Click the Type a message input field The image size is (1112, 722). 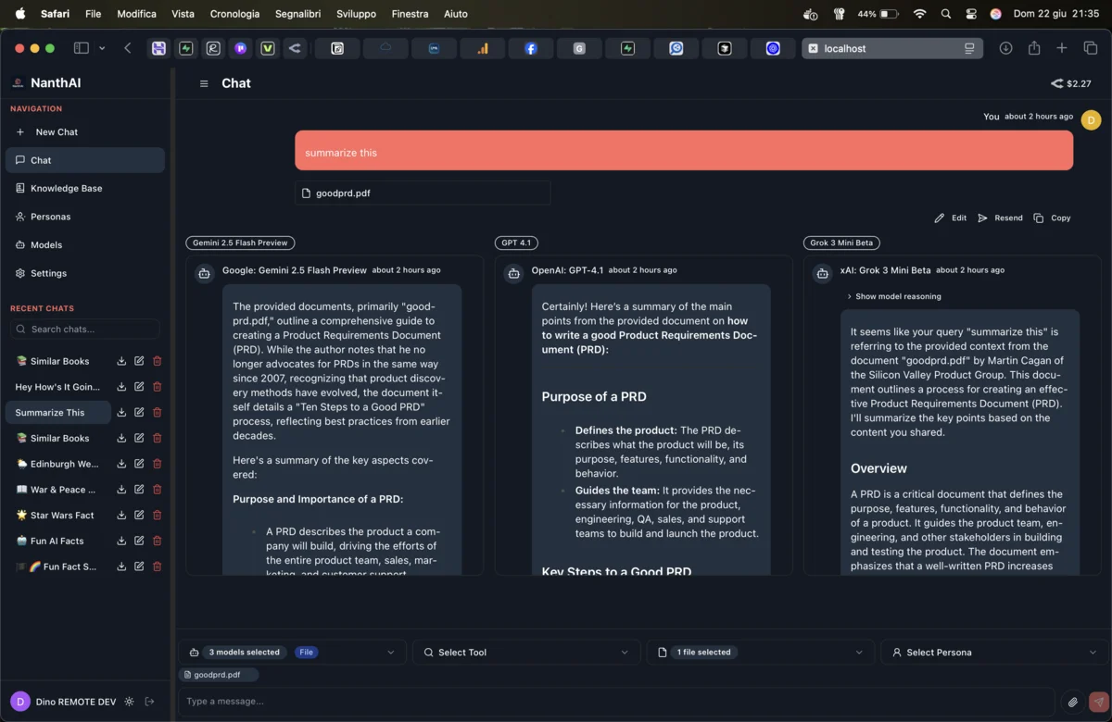coord(616,702)
